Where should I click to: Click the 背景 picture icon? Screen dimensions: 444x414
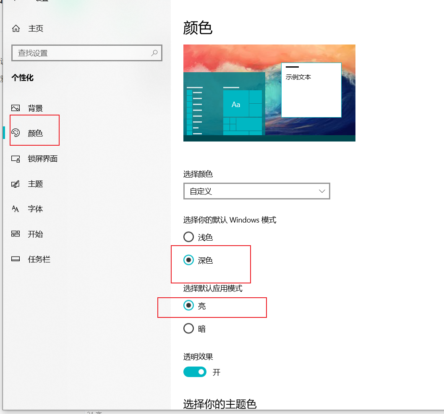pos(16,108)
